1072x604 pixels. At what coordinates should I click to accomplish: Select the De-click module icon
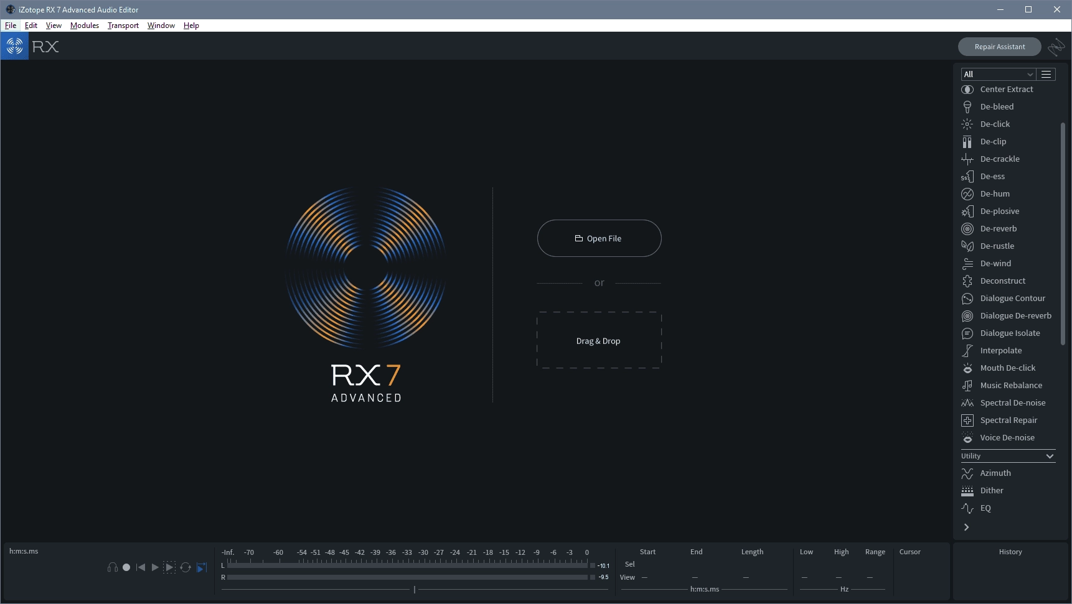click(x=967, y=124)
